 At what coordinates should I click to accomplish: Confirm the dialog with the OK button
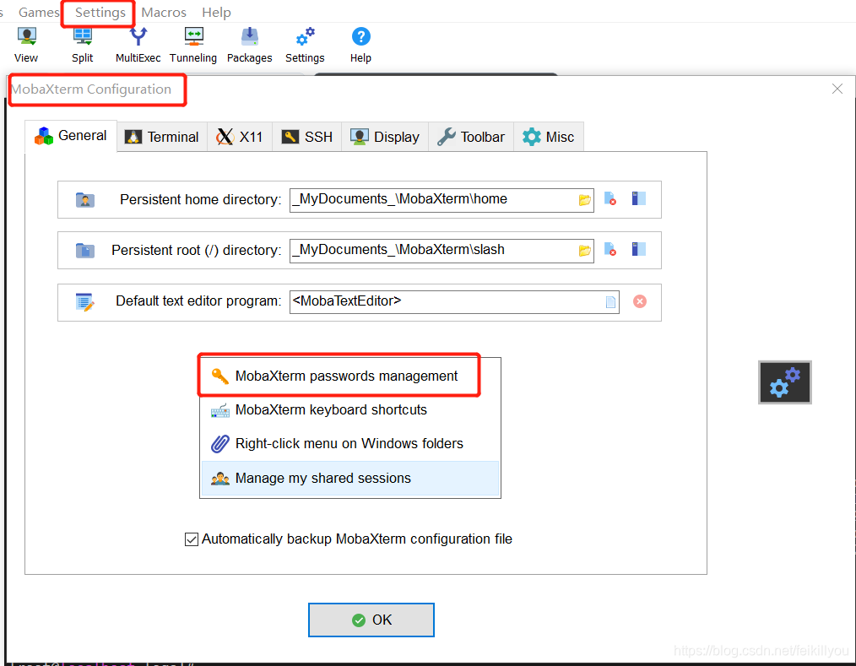tap(371, 620)
